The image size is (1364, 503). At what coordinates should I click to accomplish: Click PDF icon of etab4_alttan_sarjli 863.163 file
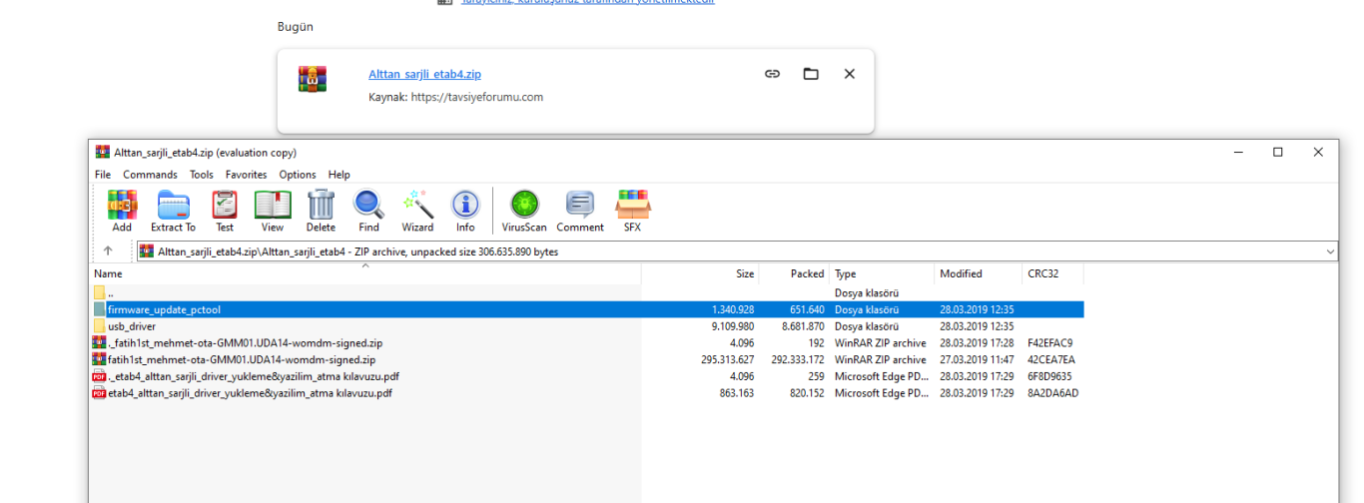coord(99,393)
